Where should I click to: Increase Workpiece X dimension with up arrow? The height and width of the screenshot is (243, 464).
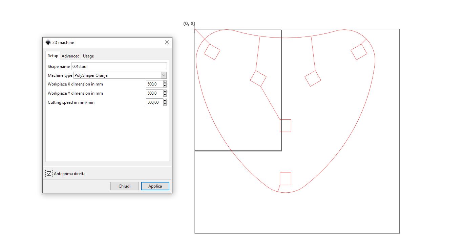(x=165, y=82)
